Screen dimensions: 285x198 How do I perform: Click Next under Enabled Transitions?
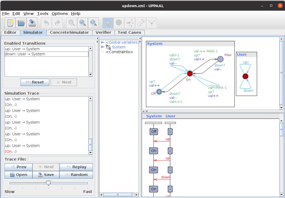64,82
